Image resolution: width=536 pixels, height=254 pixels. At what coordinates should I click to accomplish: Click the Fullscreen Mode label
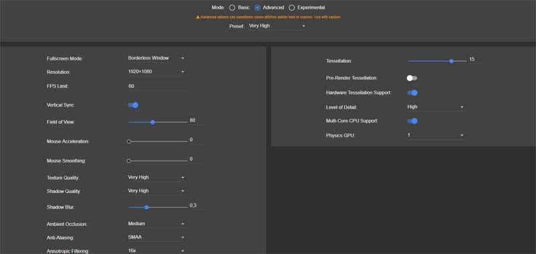click(x=64, y=59)
